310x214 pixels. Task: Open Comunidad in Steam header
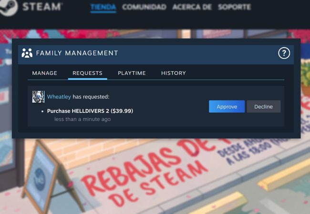tap(145, 7)
